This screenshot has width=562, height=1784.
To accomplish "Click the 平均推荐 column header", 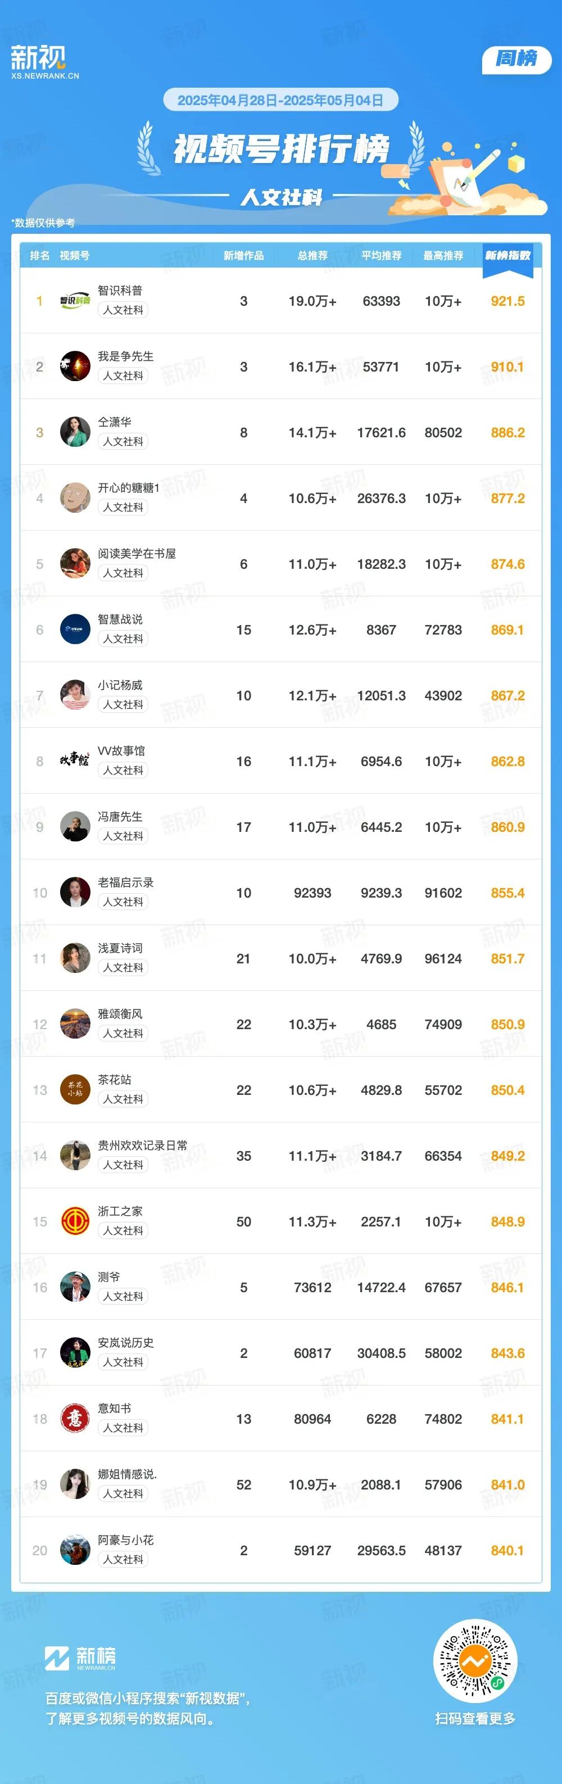I will (x=382, y=256).
